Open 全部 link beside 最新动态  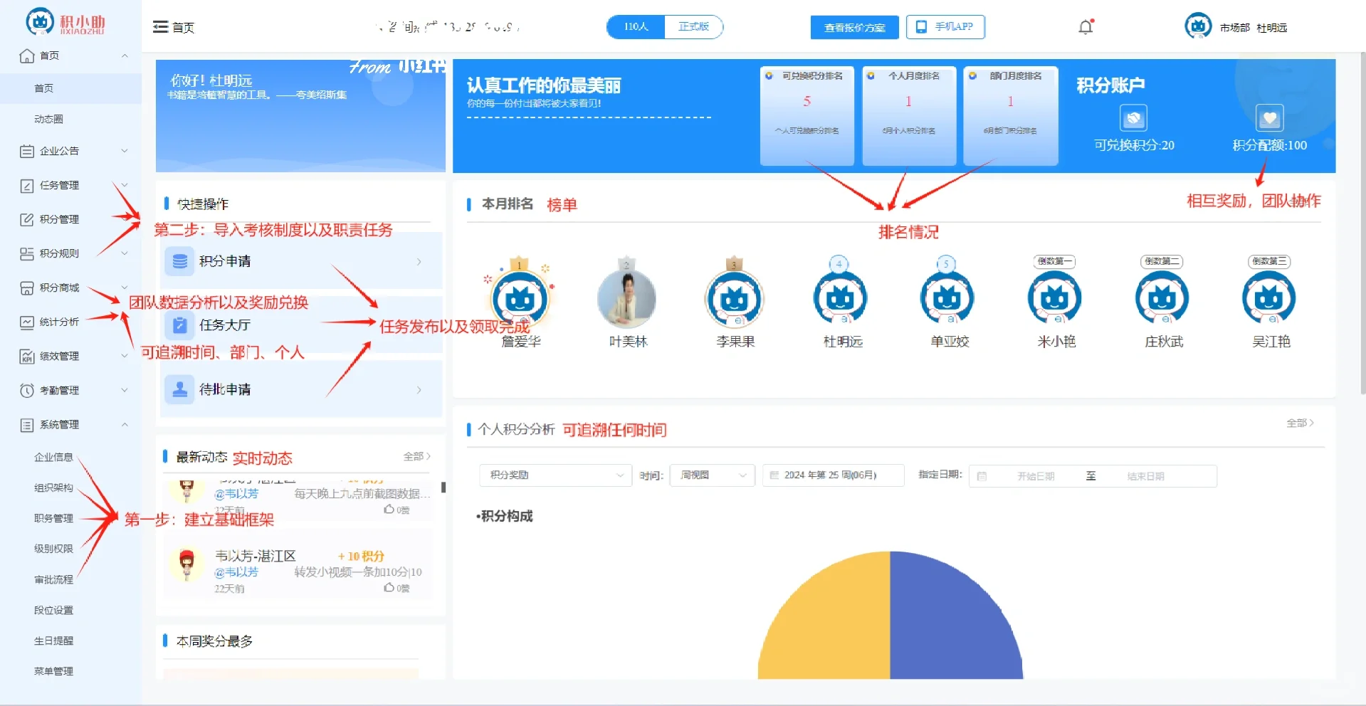[416, 456]
